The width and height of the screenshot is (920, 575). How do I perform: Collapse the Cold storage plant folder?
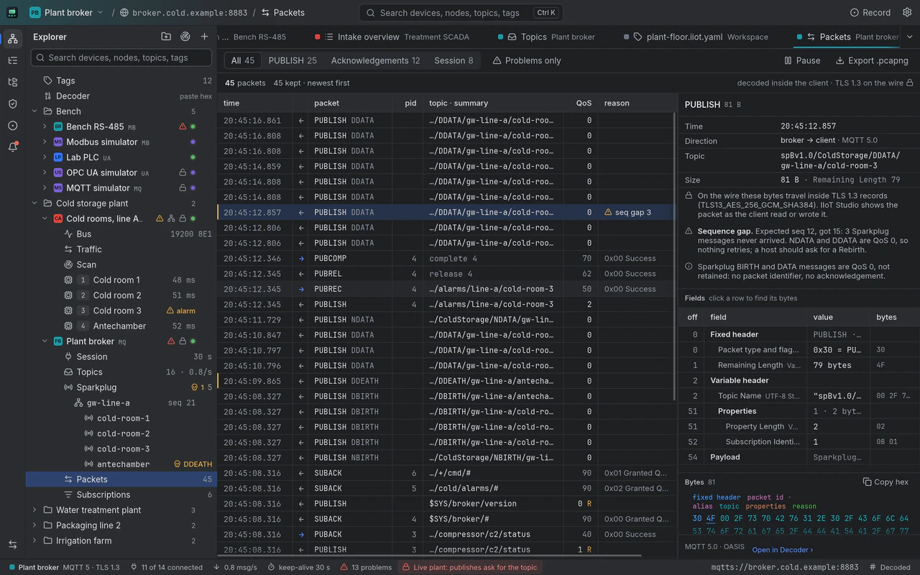point(34,203)
